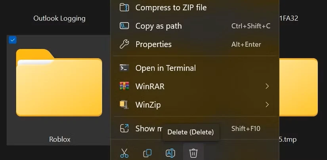
Task: Click Show more options entry
Action: 195,129
